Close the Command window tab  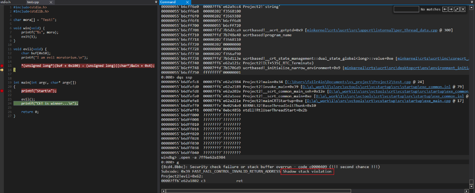tap(187, 2)
